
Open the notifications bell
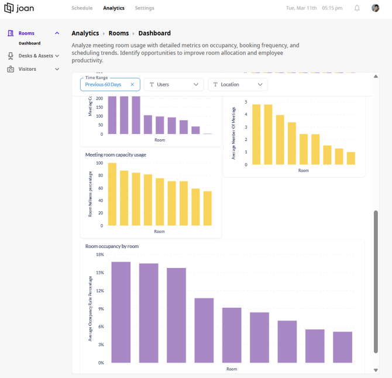(x=357, y=8)
